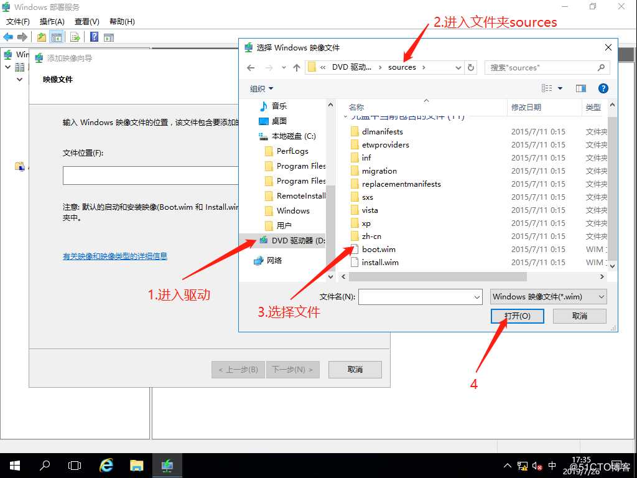Go back in the file dialog
The image size is (637, 478).
[x=251, y=67]
